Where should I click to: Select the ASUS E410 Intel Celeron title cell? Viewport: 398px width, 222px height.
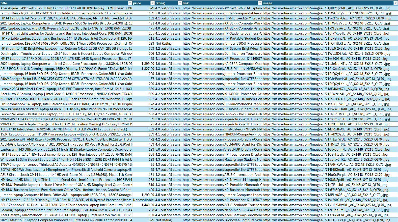(66, 129)
